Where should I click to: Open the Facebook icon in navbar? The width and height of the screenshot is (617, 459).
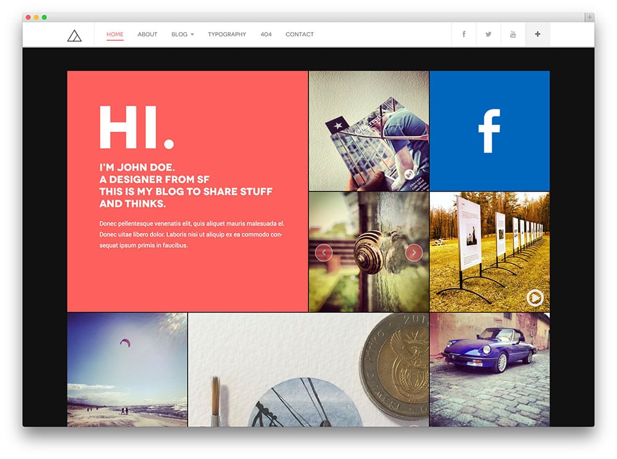click(x=464, y=34)
